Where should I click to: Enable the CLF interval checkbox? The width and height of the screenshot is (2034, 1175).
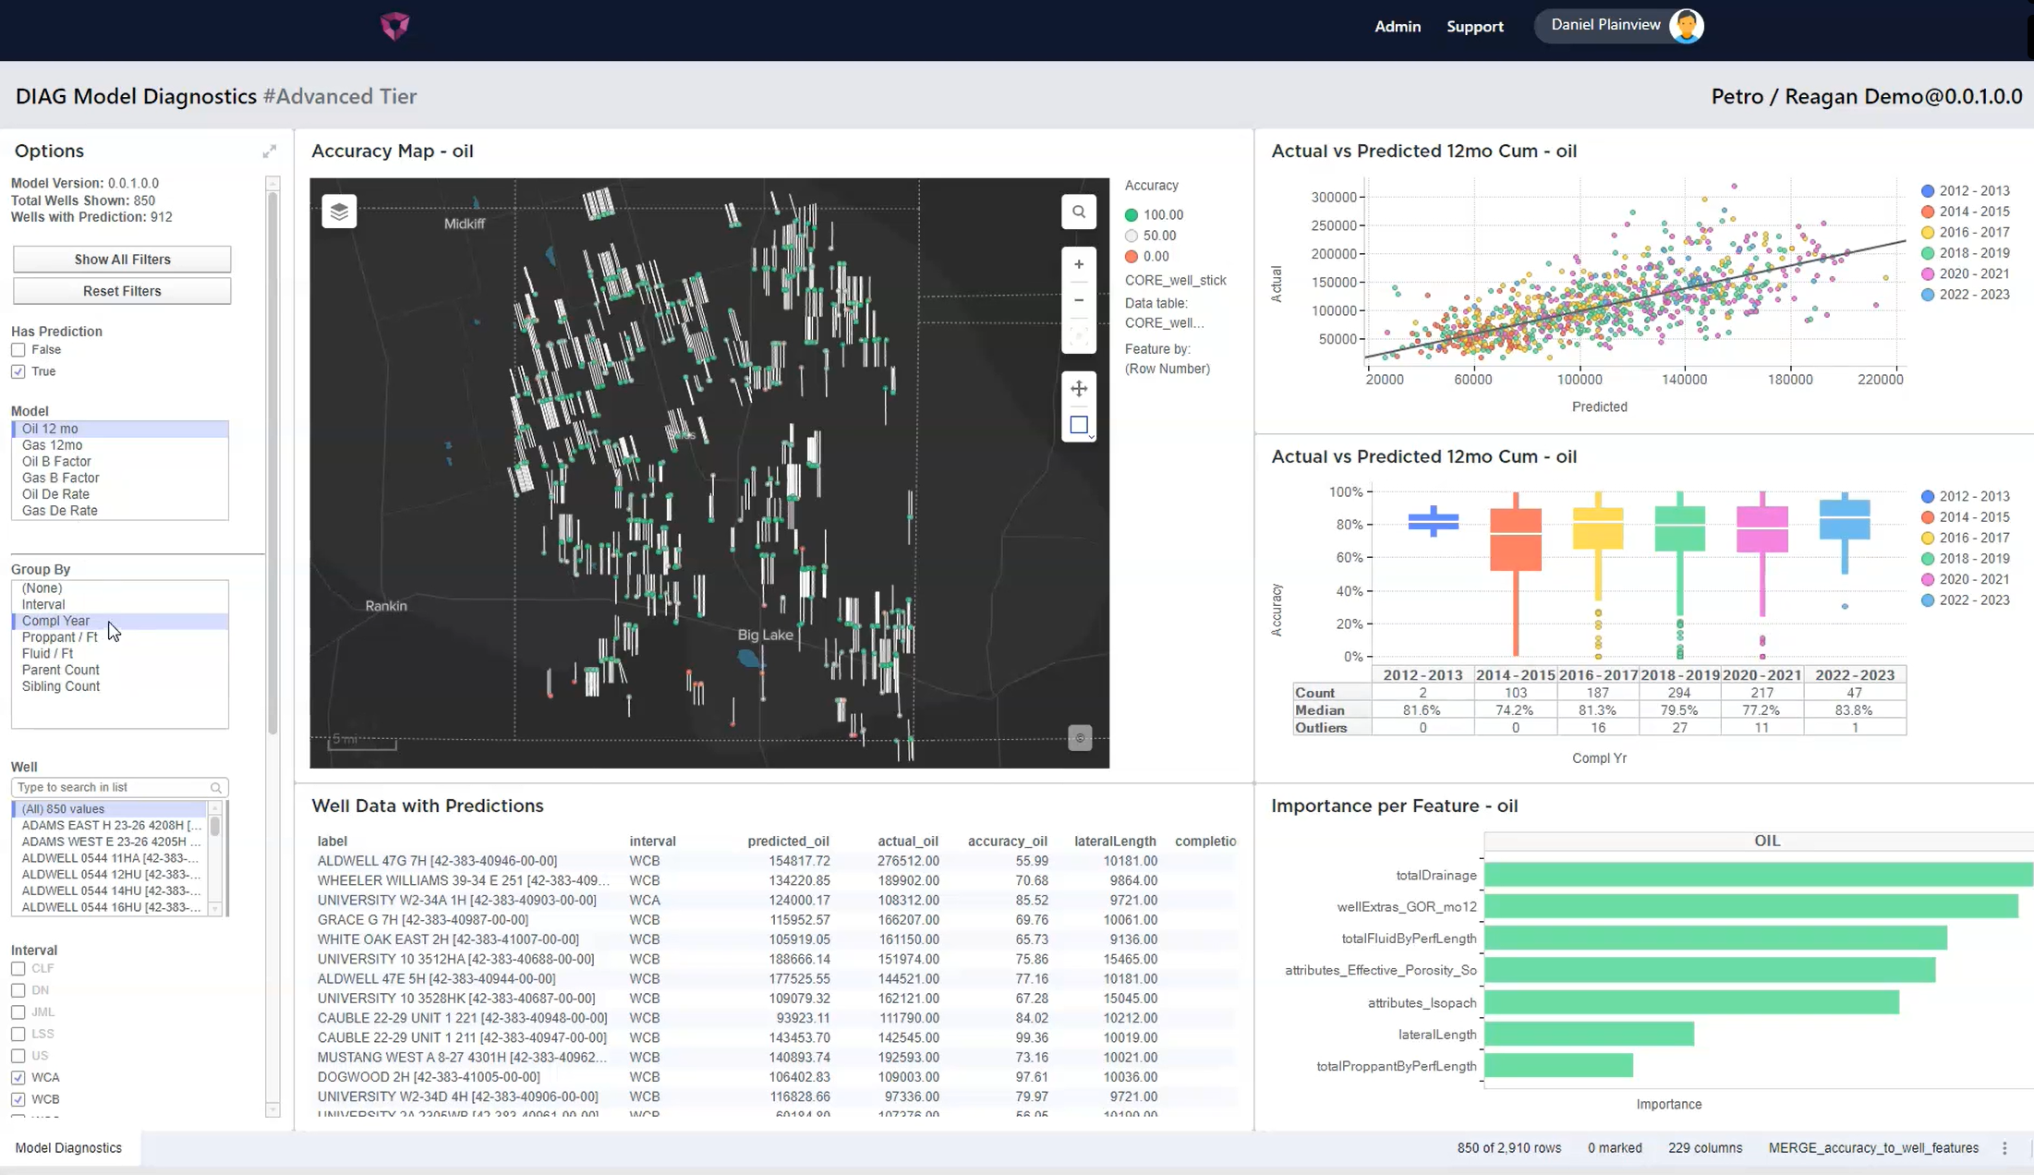18,968
